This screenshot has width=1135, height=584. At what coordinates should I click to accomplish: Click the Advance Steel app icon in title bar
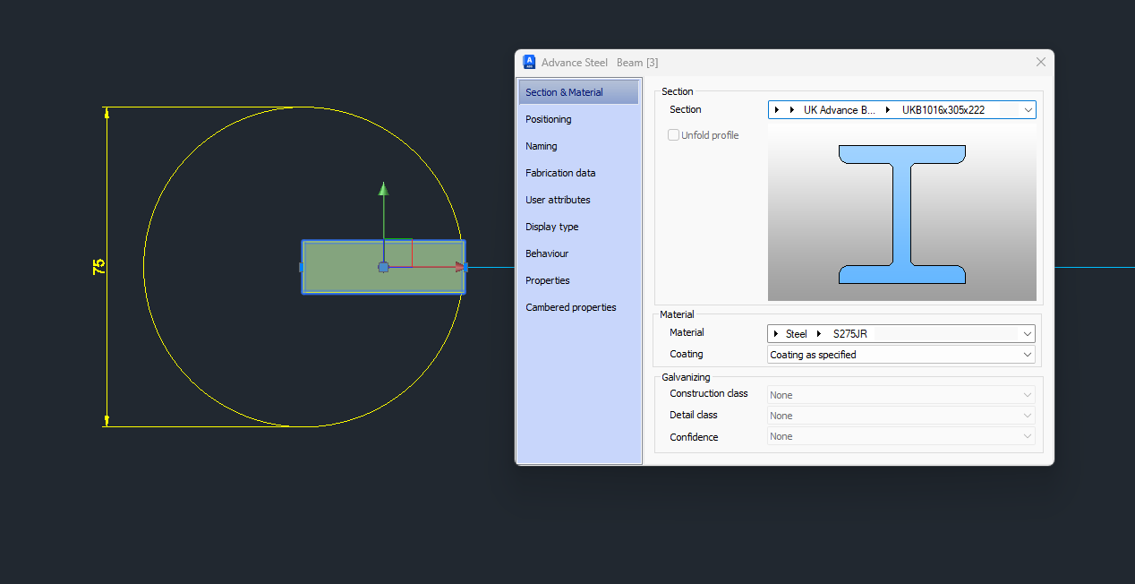pos(529,62)
